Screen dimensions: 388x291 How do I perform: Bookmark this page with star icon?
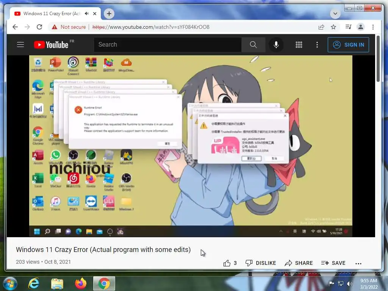click(333, 27)
